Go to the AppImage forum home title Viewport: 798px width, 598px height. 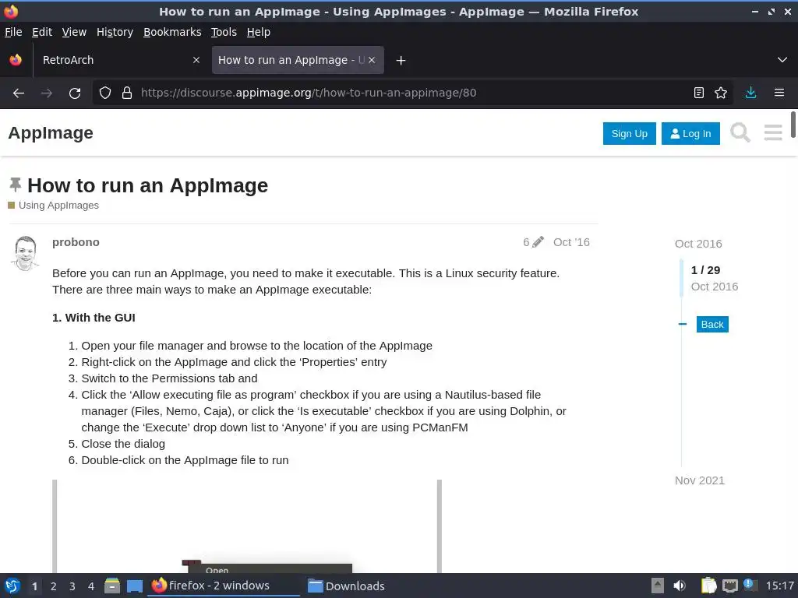click(x=51, y=132)
